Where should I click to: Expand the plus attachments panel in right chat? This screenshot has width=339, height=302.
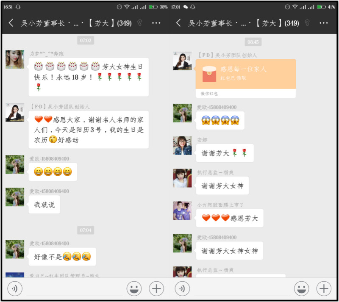point(324,289)
